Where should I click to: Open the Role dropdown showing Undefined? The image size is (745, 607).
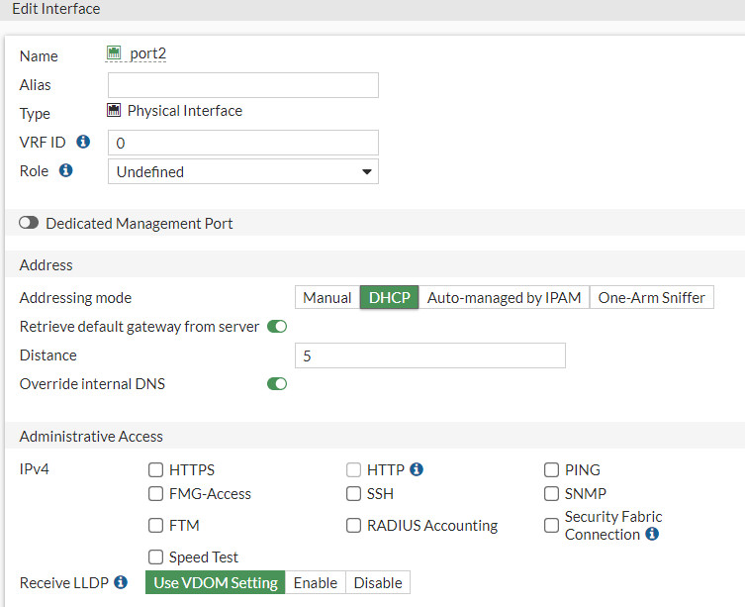pos(243,171)
